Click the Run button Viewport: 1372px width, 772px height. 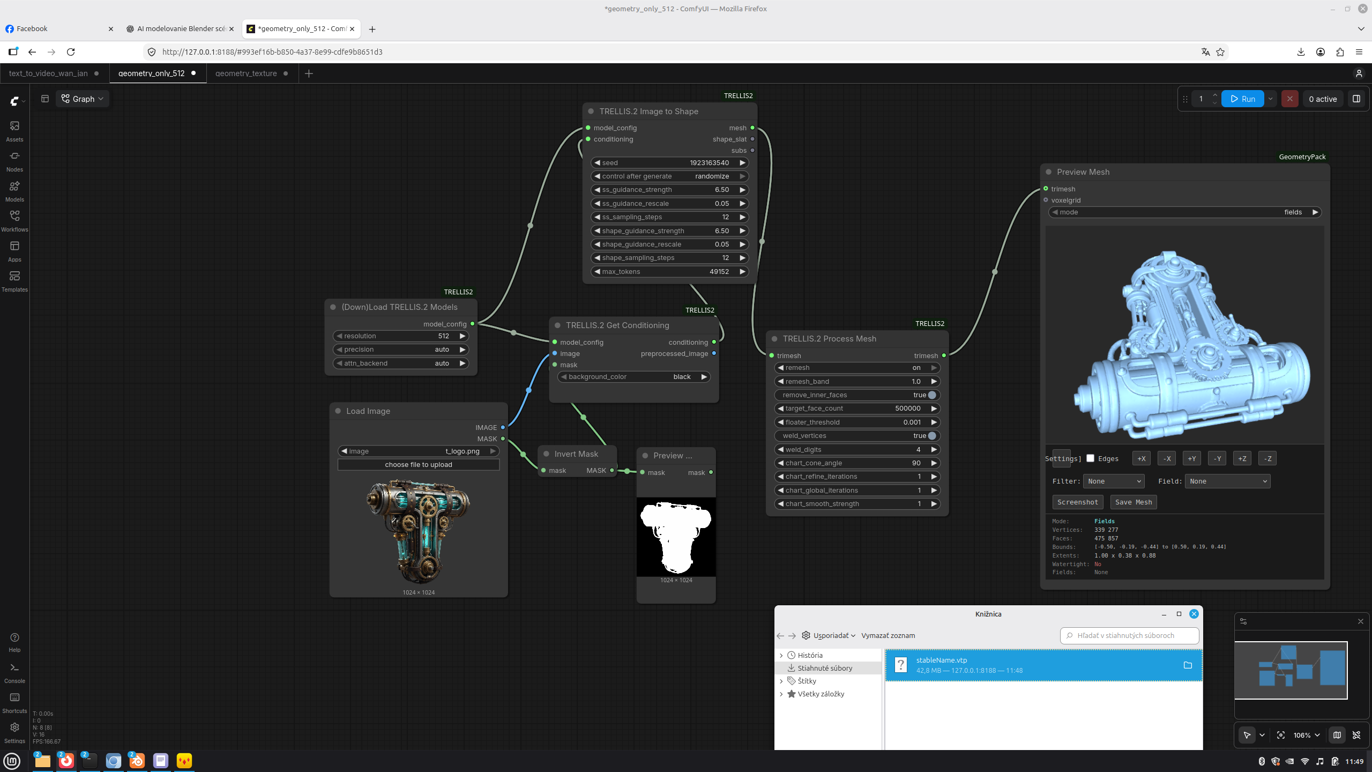(x=1243, y=99)
